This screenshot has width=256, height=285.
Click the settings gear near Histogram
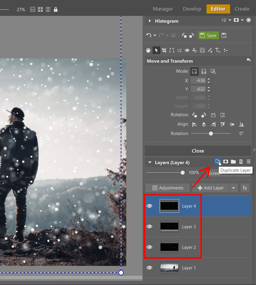coord(249,20)
